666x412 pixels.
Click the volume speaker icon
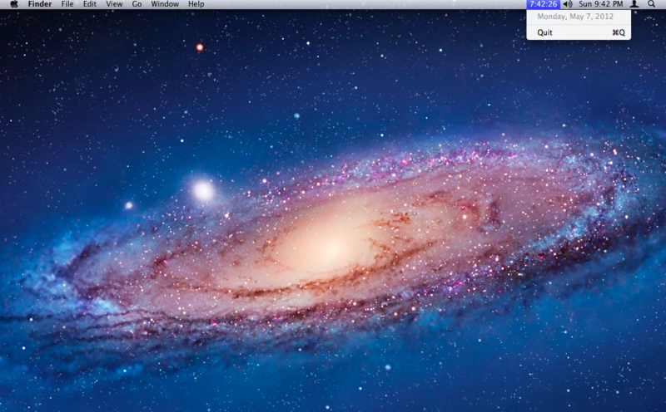click(568, 4)
